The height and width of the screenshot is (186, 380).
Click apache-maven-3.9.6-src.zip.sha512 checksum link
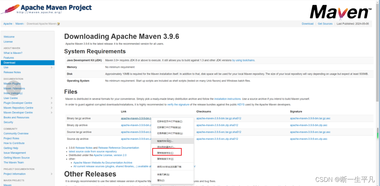click(x=217, y=139)
